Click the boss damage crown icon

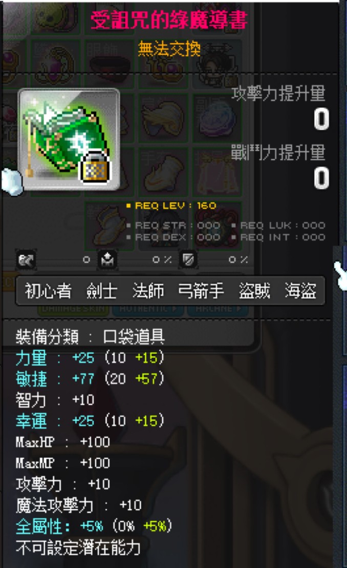[x=107, y=260]
